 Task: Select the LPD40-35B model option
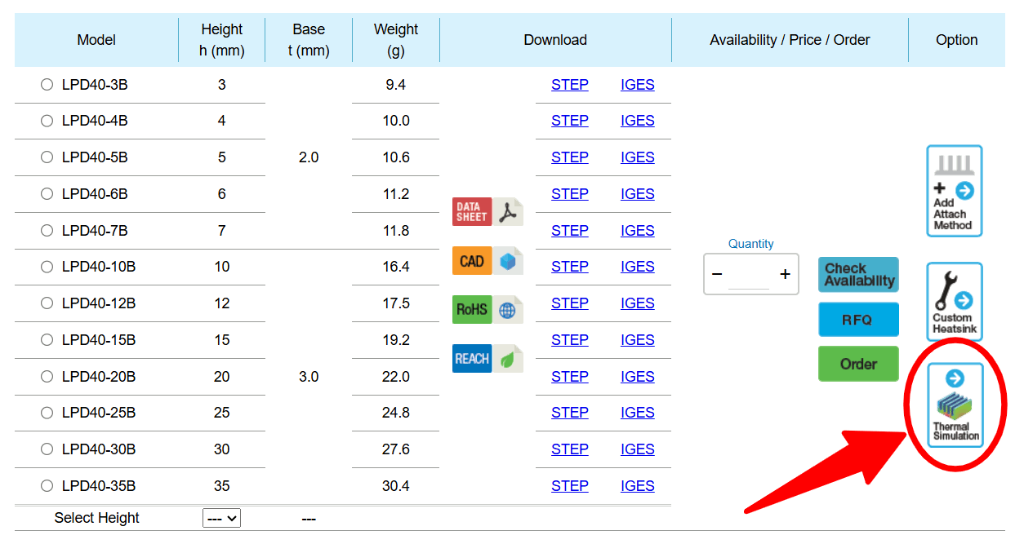(x=47, y=486)
